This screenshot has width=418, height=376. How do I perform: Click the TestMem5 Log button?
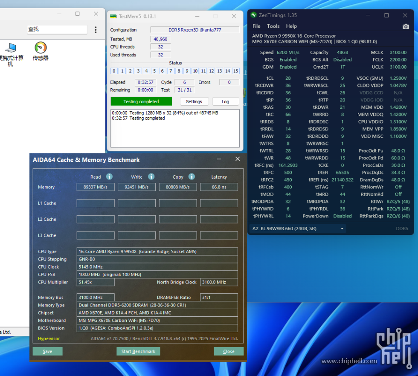225,101
